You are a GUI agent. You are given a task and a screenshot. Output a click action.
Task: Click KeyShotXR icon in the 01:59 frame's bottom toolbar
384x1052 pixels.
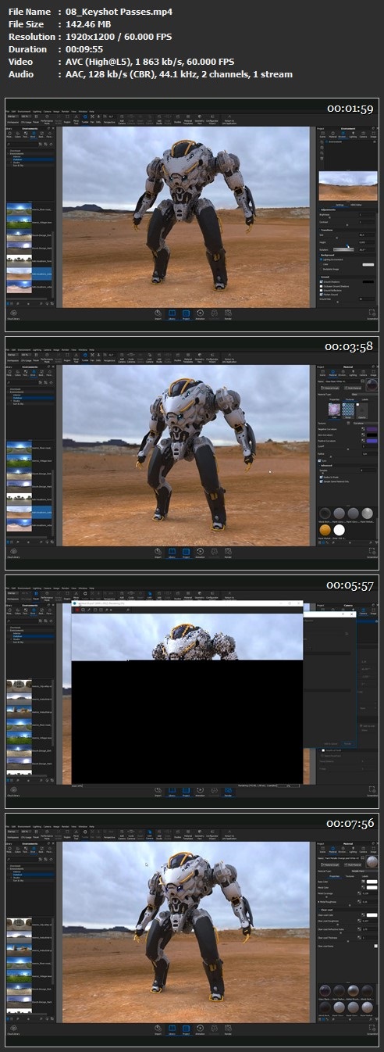[214, 314]
